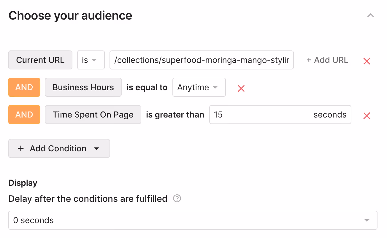Toggle the first AND operator badge
Screen dimensions: 387x238
pos(24,87)
